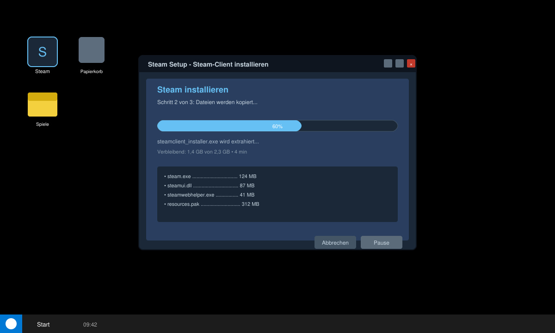The width and height of the screenshot is (555, 333).
Task: Open the Steam desktop icon
Action: (x=43, y=52)
